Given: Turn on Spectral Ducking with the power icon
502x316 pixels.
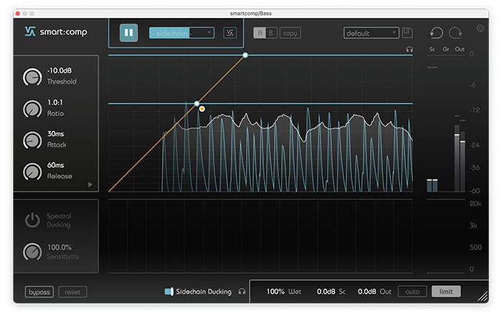Looking at the screenshot, I should 32,220.
